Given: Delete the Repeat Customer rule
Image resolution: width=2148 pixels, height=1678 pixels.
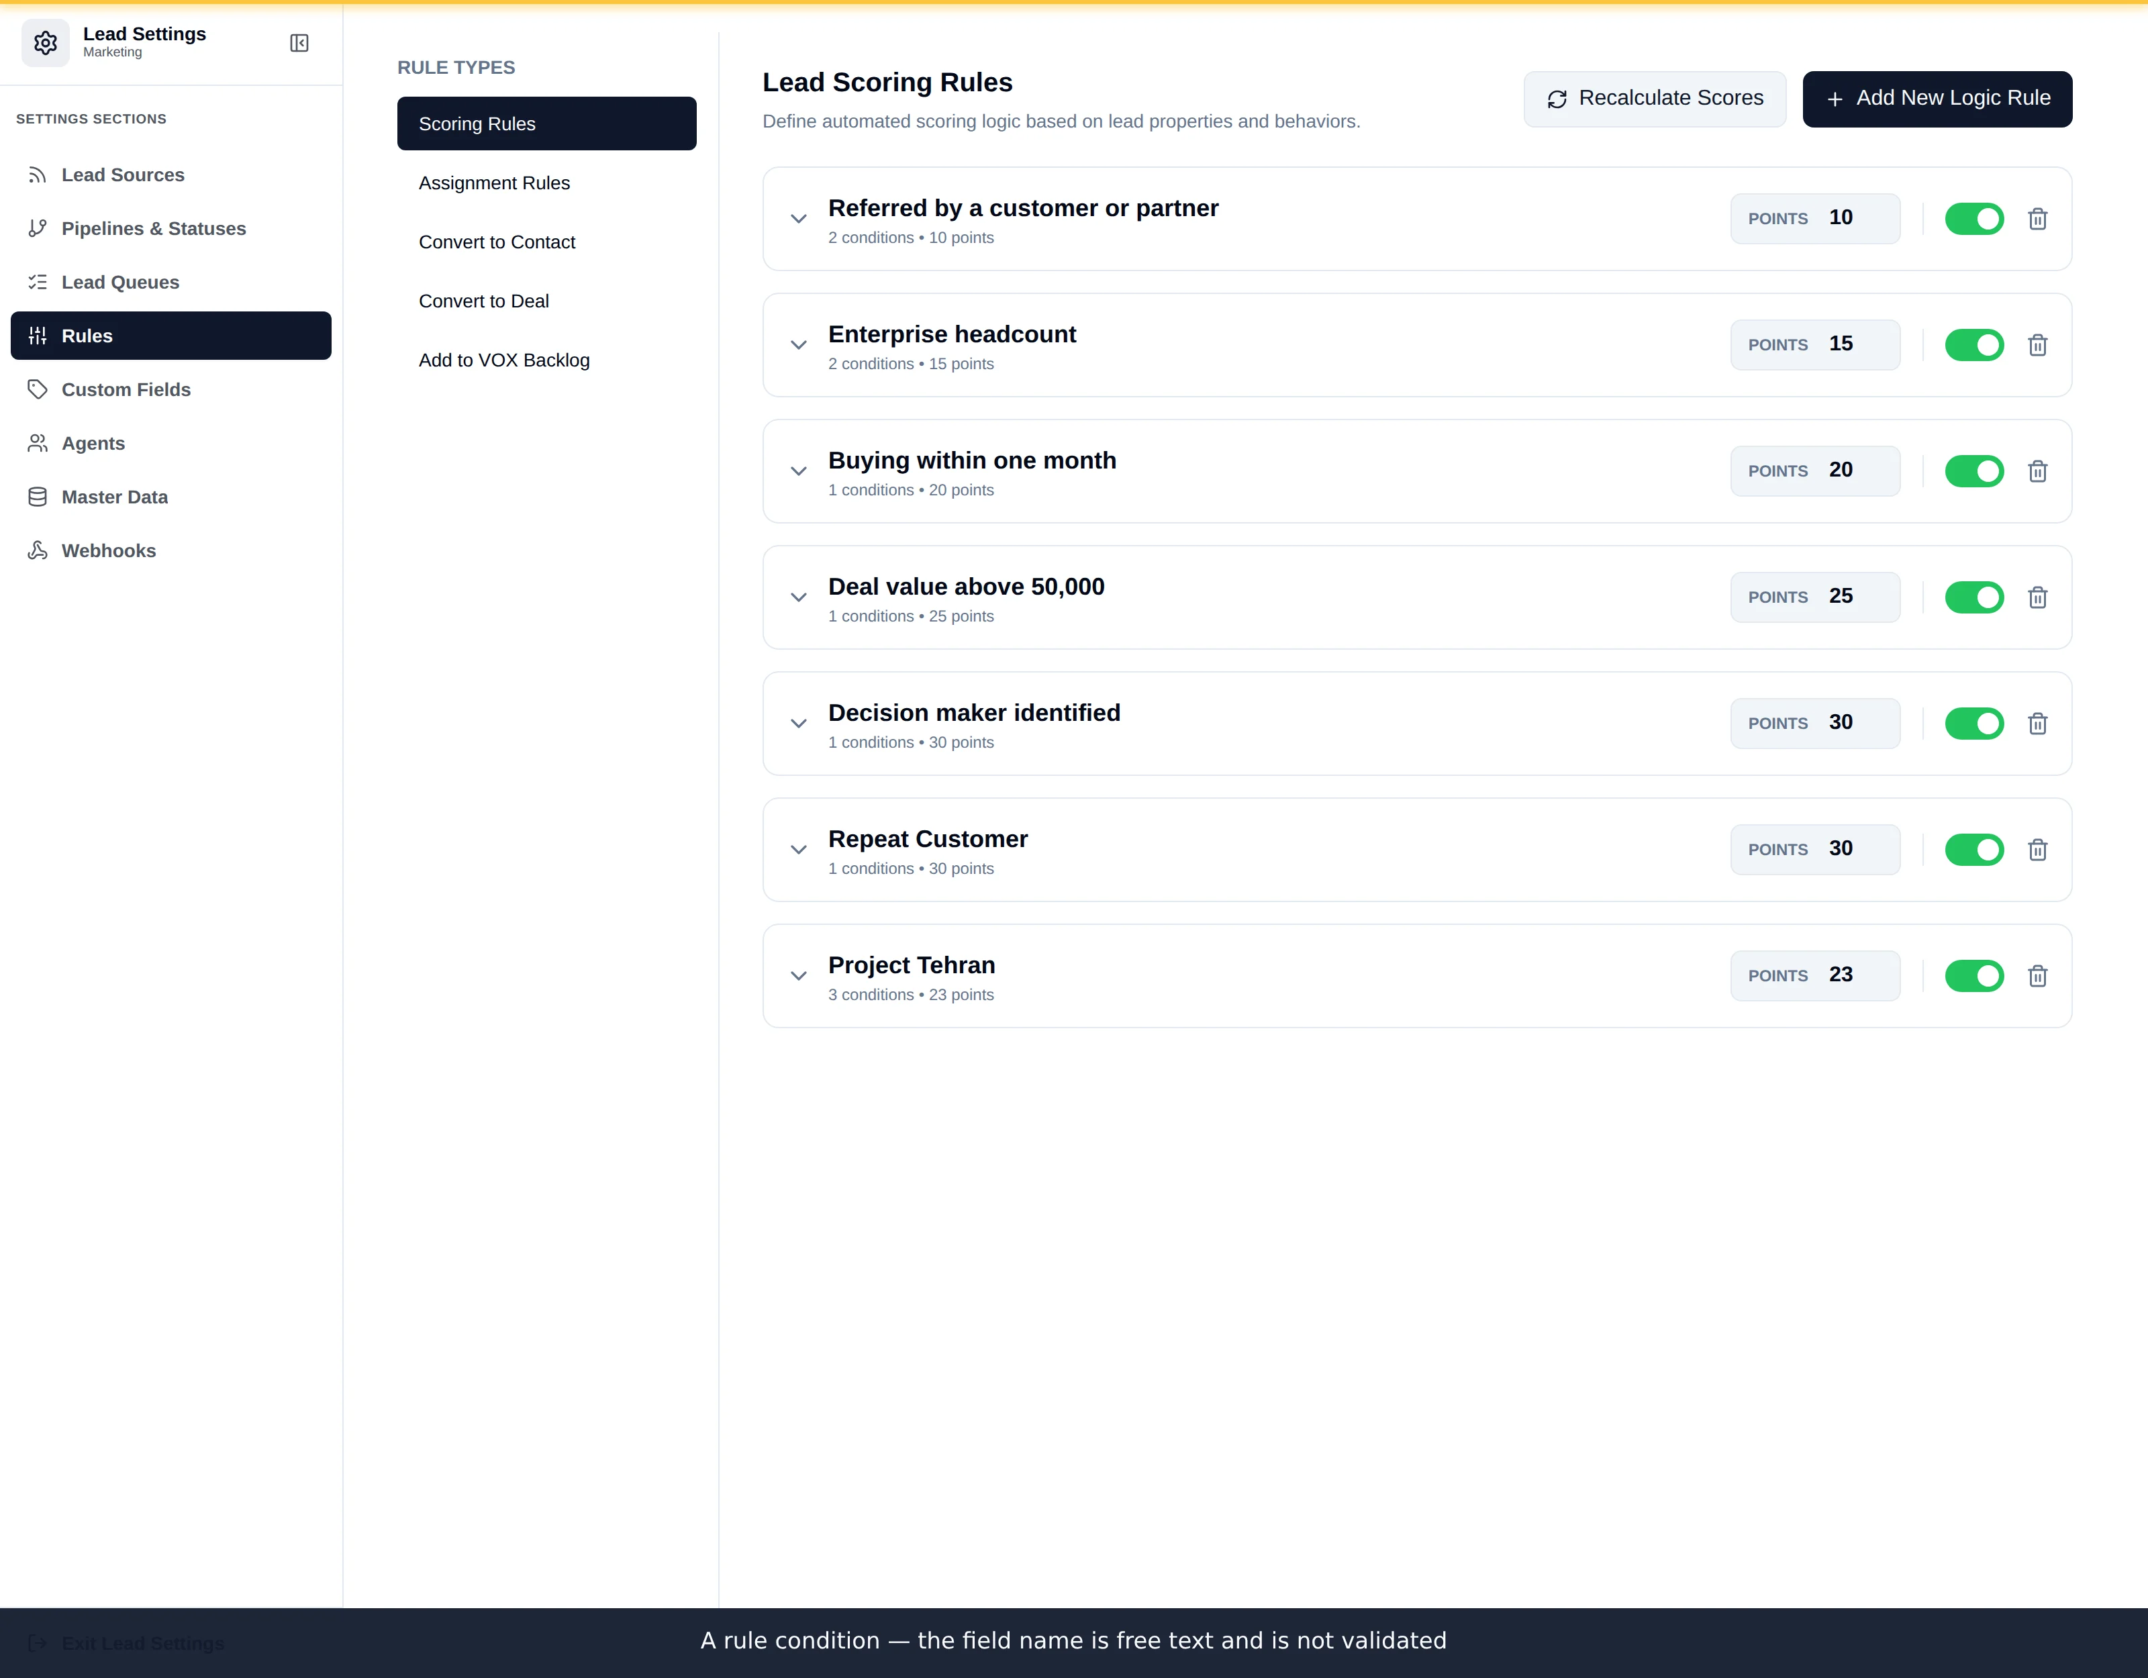Looking at the screenshot, I should [x=2038, y=850].
